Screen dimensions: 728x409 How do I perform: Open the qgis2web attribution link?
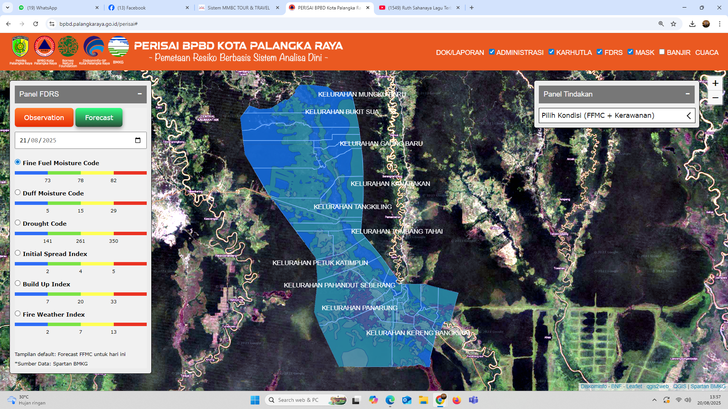click(657, 386)
